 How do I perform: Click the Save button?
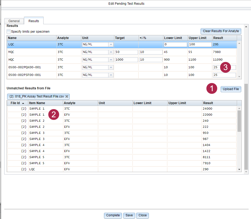coord(129,215)
